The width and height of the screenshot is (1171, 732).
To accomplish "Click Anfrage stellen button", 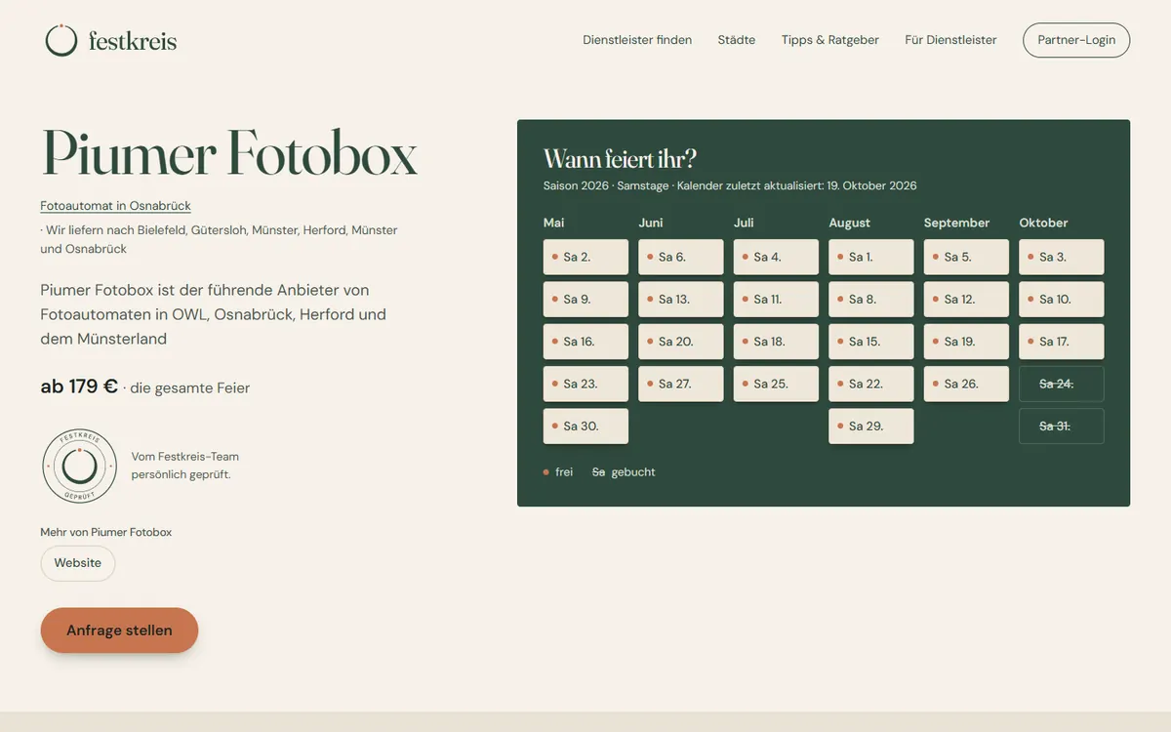I will pos(119,630).
